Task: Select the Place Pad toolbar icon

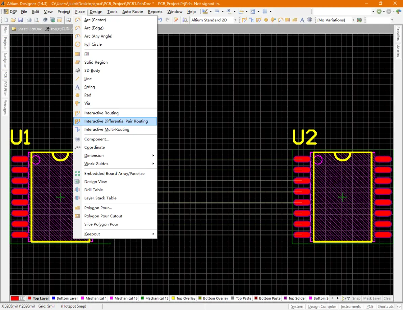Action: pos(266,20)
